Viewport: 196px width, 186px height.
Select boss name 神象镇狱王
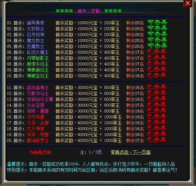click(x=38, y=70)
